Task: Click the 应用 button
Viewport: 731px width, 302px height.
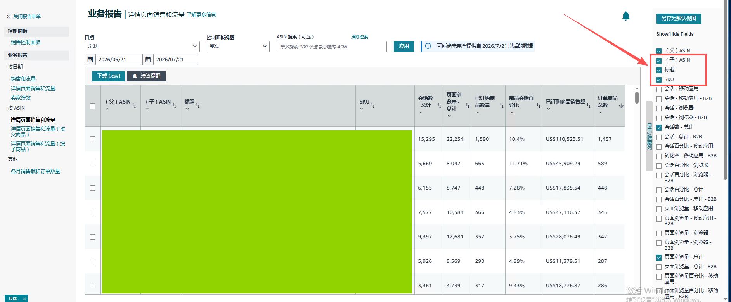Action: [404, 46]
